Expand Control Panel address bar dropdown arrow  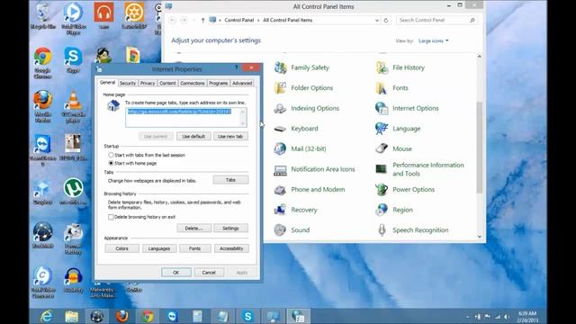(377, 20)
